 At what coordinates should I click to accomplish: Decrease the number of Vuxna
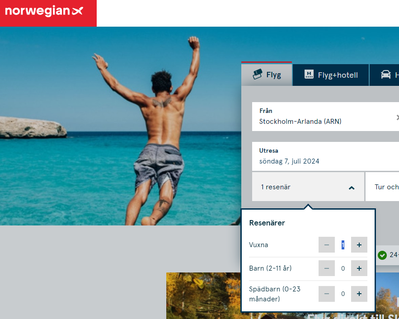327,245
